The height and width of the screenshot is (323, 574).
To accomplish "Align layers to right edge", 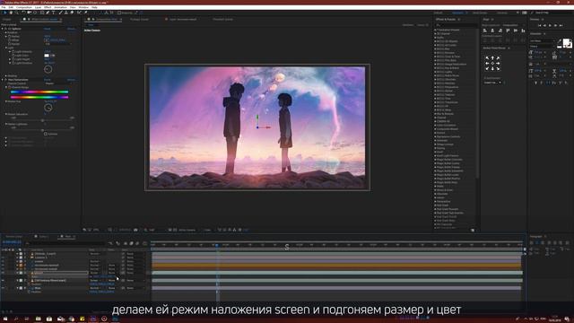I will pyautogui.click(x=500, y=31).
